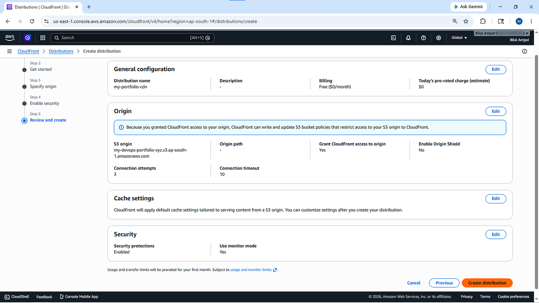Screen dimensions: 539x303
Task: Select the Distributions browser tab
Action: [x=42, y=7]
